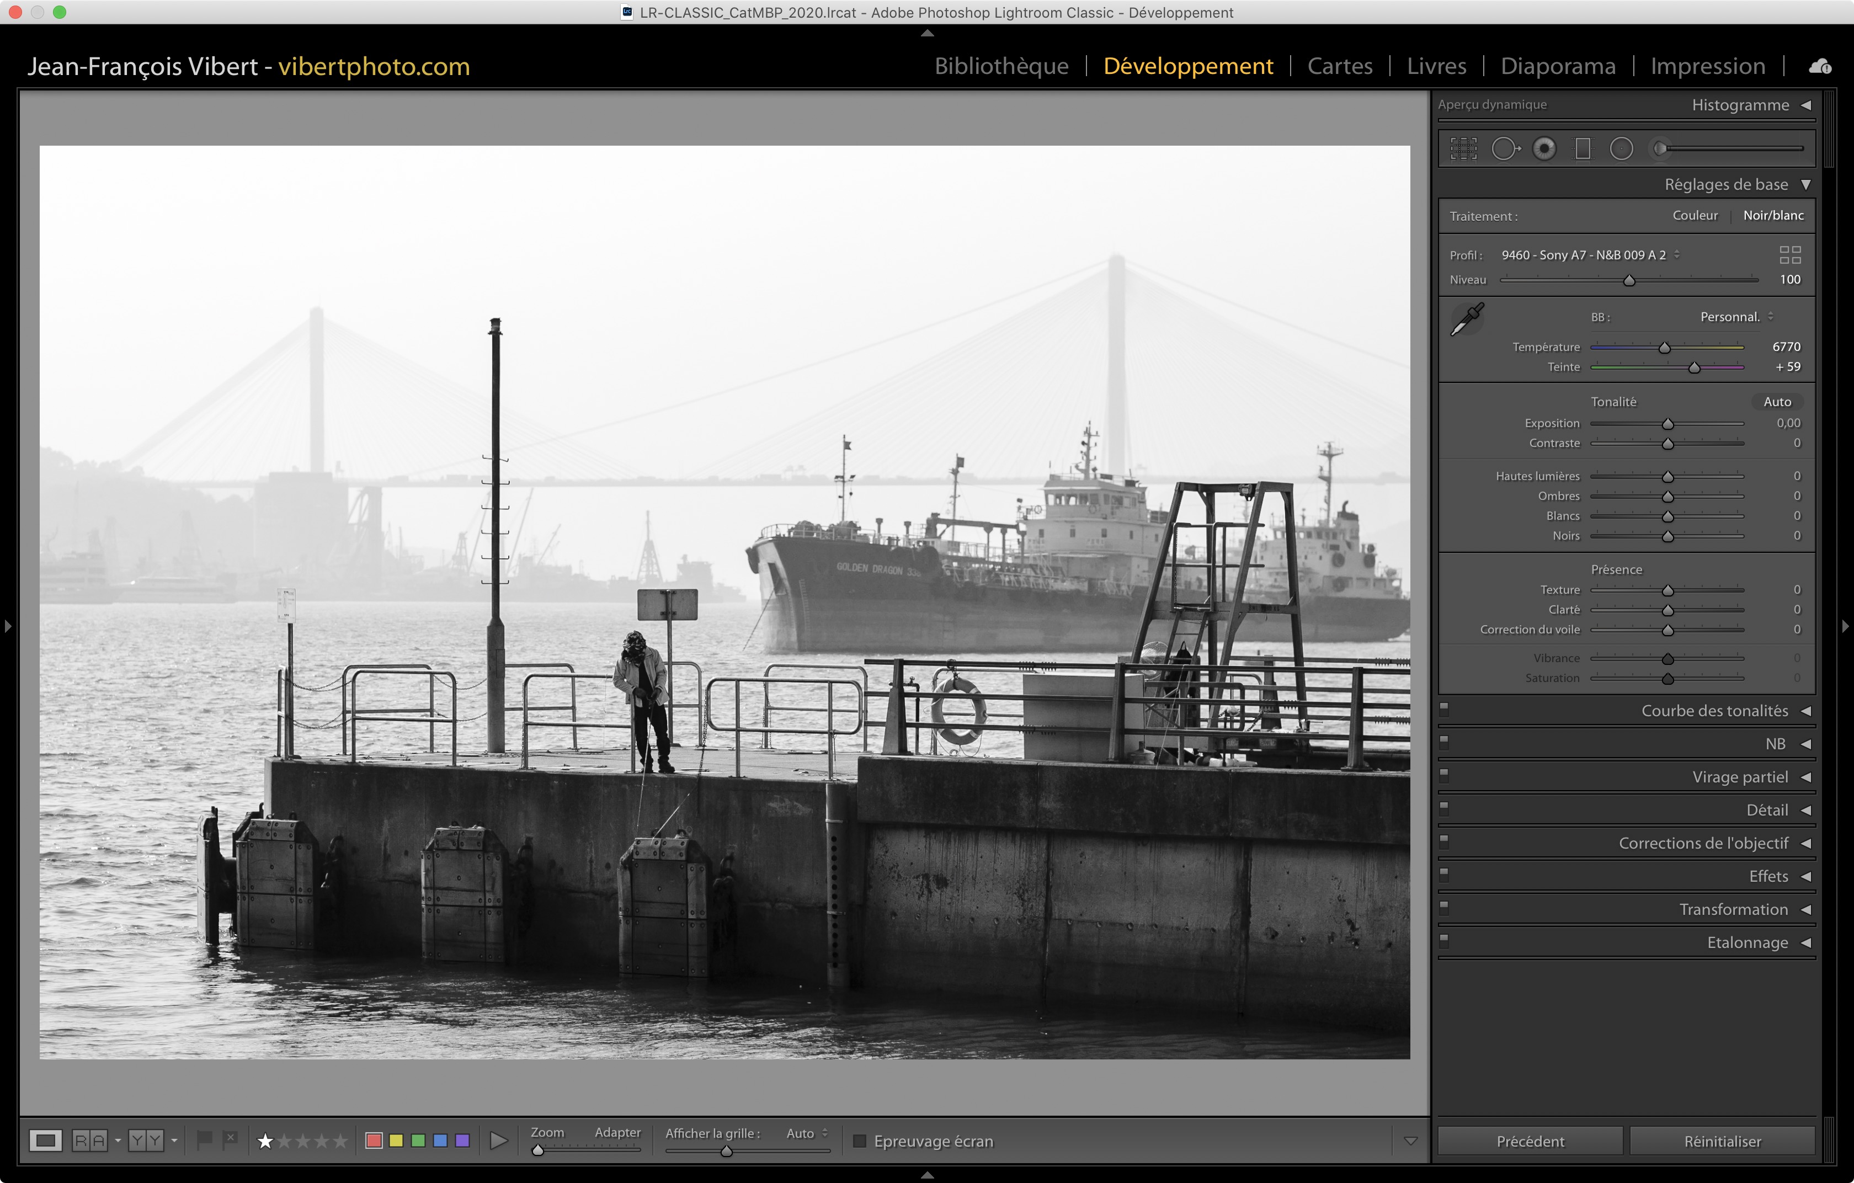Open the profile browser grid icon
This screenshot has width=1854, height=1183.
(1789, 255)
